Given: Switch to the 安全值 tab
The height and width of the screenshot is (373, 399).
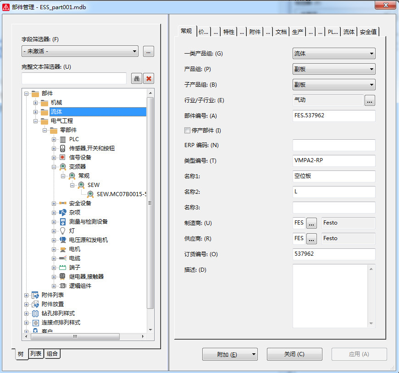Looking at the screenshot, I should point(368,32).
